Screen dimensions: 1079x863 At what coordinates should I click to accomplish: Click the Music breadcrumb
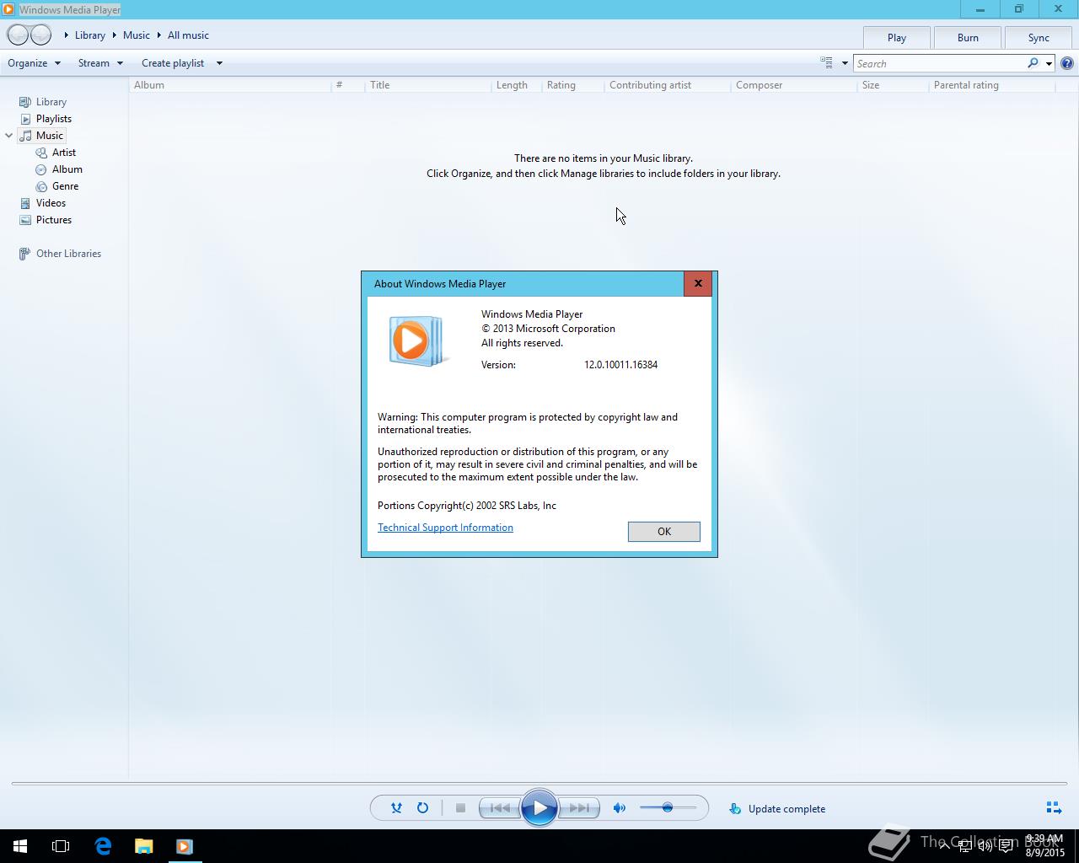[x=137, y=35]
